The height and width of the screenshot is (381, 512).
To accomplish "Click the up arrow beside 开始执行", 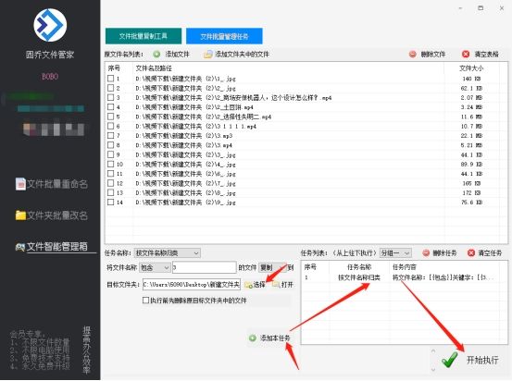I will click(433, 351).
